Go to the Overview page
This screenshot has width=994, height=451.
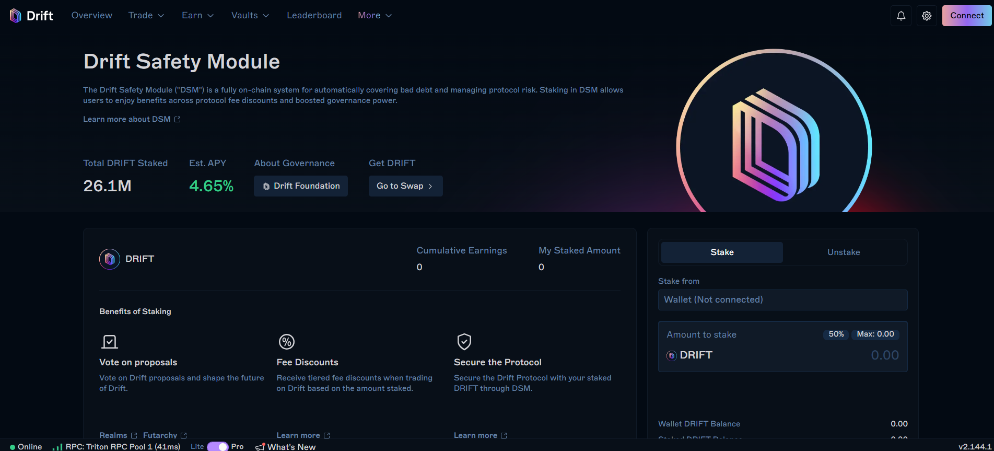pos(92,16)
